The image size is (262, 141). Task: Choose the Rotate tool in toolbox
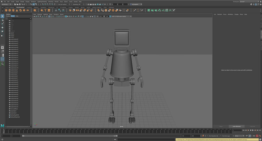pyautogui.click(x=2, y=31)
